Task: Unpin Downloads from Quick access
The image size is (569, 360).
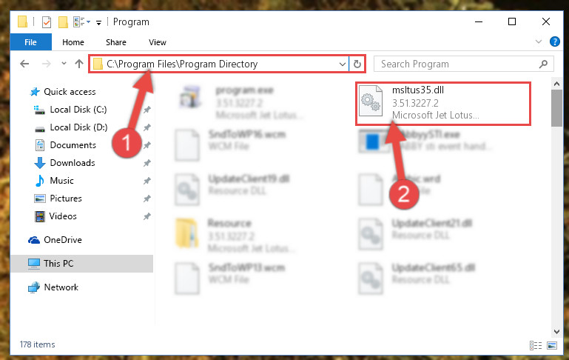Action: coord(147,163)
